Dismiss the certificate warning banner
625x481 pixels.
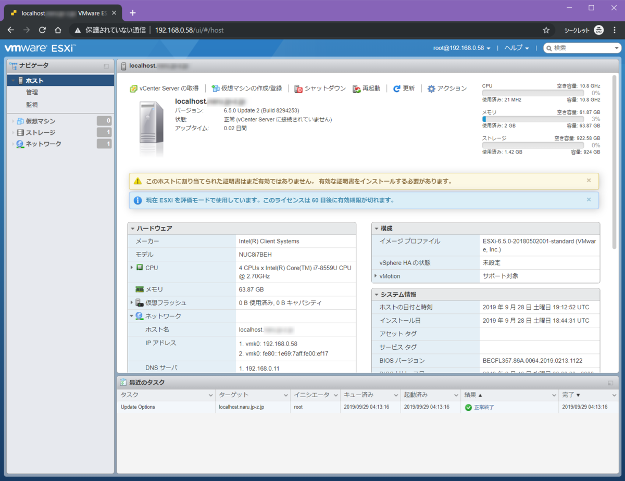pyautogui.click(x=589, y=181)
